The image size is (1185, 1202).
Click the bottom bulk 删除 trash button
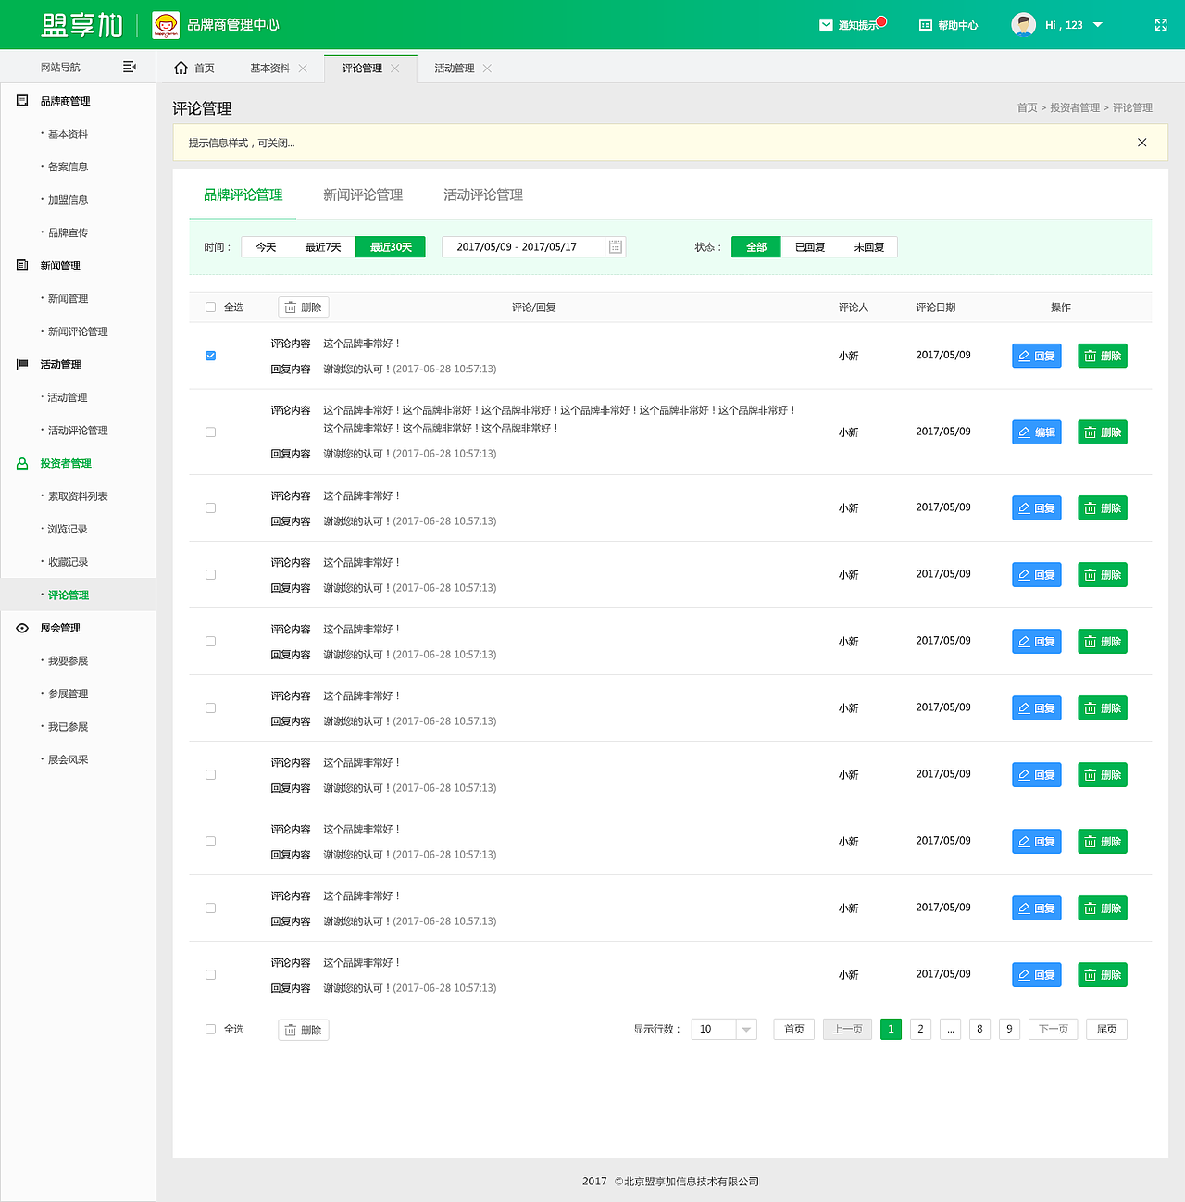click(x=304, y=1030)
